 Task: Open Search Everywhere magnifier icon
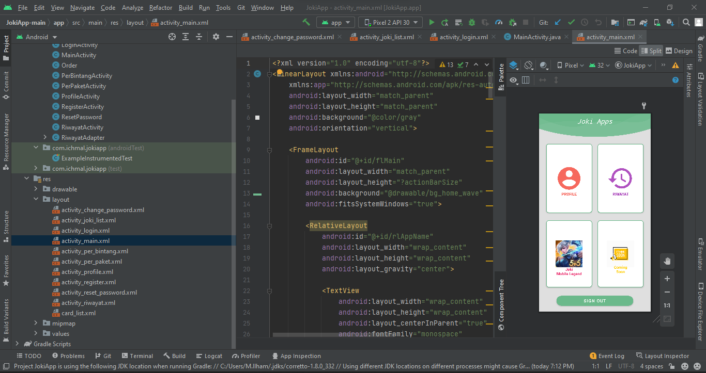pos(686,23)
